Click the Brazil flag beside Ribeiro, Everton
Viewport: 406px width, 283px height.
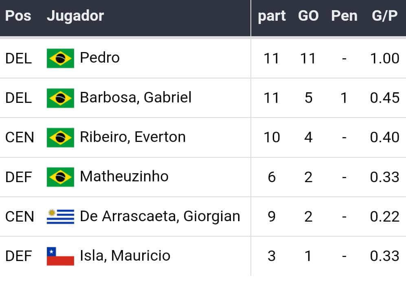click(x=60, y=137)
